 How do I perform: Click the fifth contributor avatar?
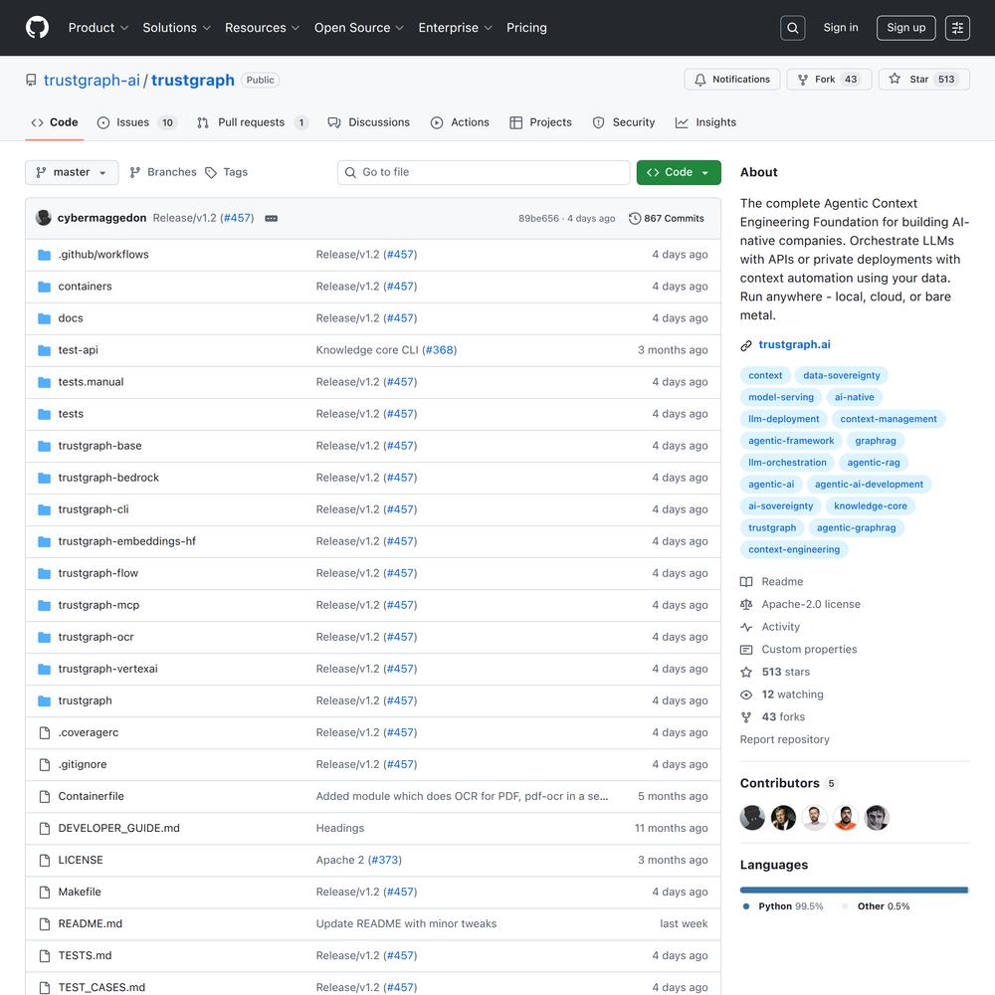point(877,818)
